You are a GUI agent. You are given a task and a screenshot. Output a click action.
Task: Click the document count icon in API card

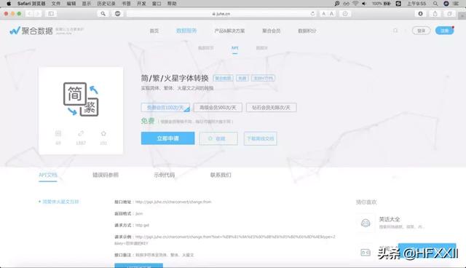(58, 133)
